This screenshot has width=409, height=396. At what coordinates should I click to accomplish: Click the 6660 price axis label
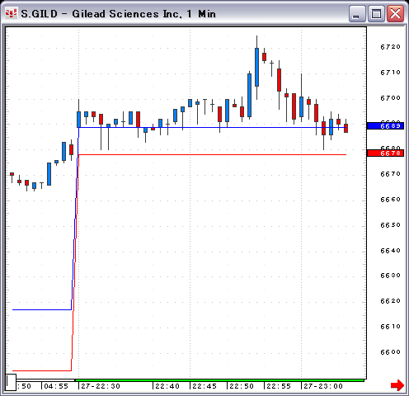390,200
